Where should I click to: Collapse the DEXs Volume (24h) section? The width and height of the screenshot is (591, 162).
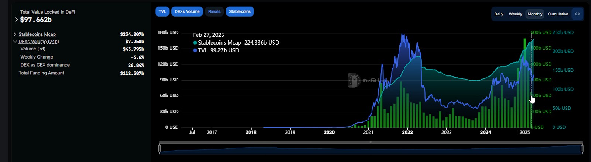15,42
